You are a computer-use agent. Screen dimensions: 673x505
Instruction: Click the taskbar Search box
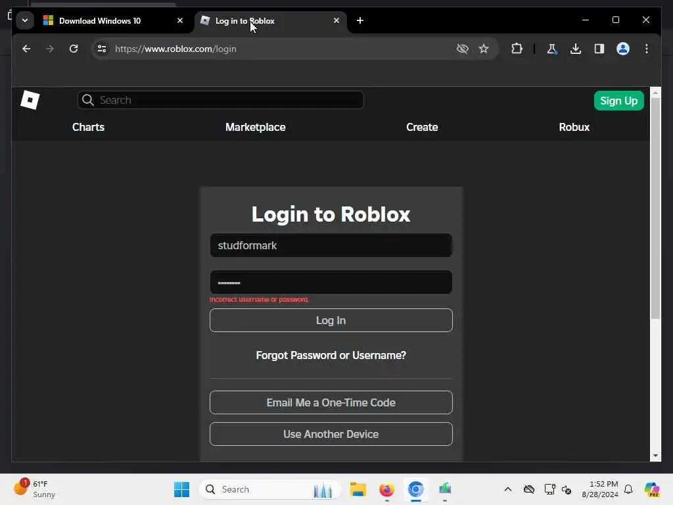[270, 489]
